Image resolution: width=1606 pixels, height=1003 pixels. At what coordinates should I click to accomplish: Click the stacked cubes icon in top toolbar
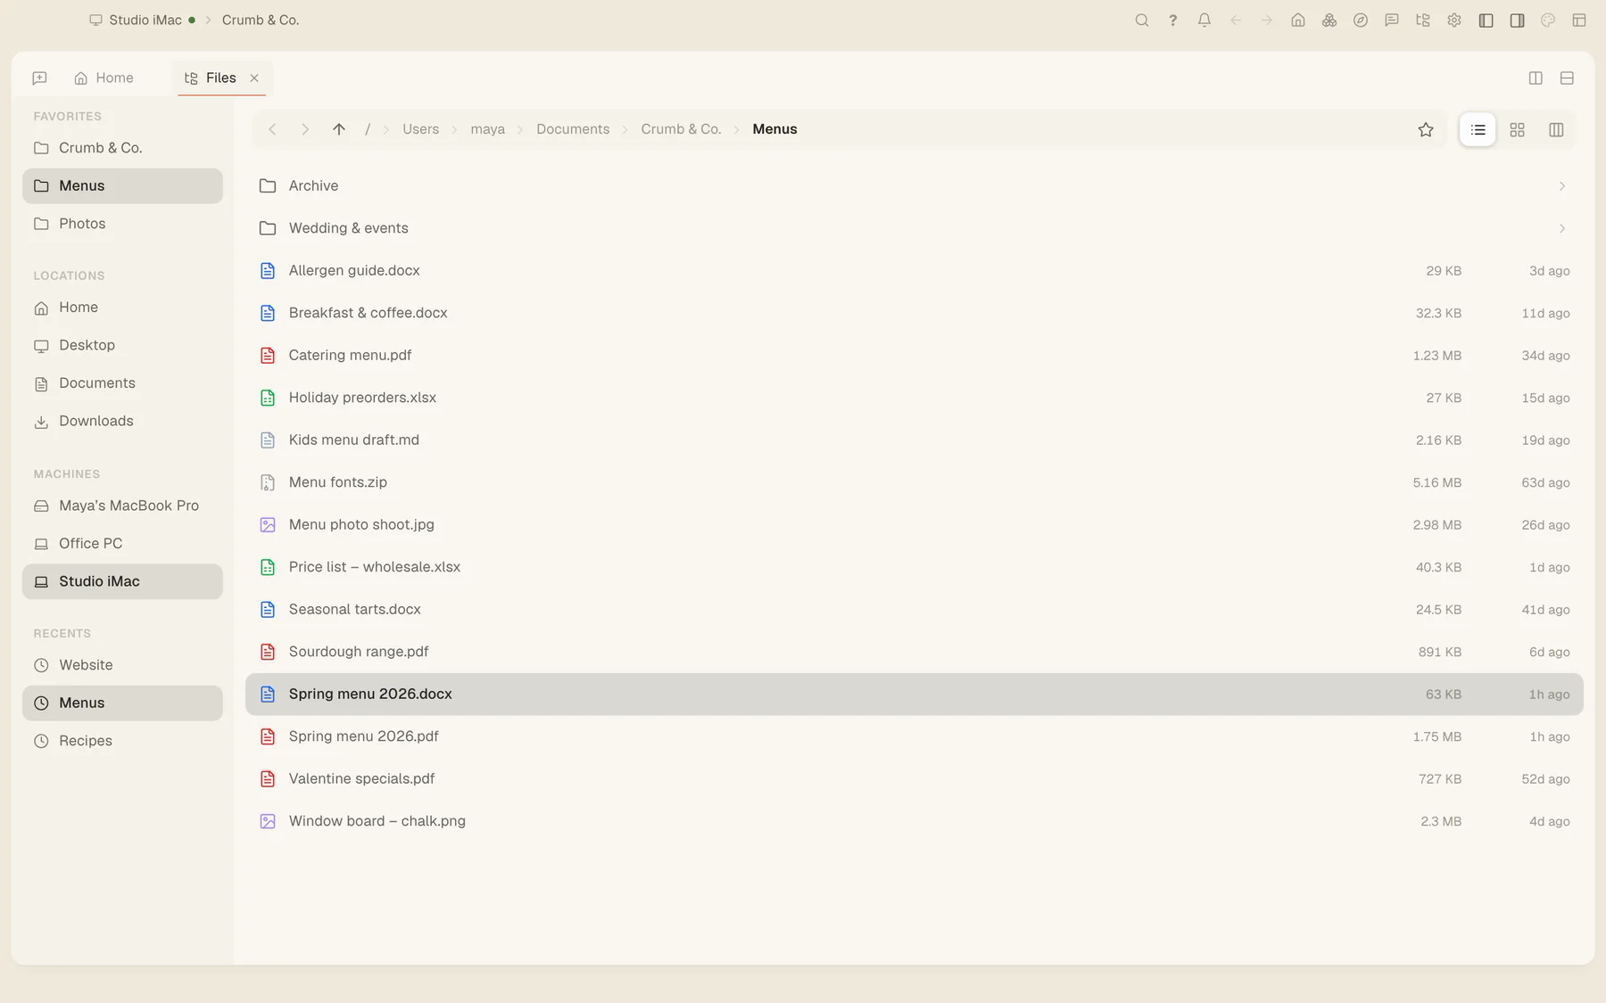coord(1329,20)
